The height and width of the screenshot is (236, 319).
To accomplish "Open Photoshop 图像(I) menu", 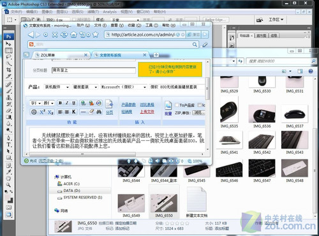I will [47, 11].
